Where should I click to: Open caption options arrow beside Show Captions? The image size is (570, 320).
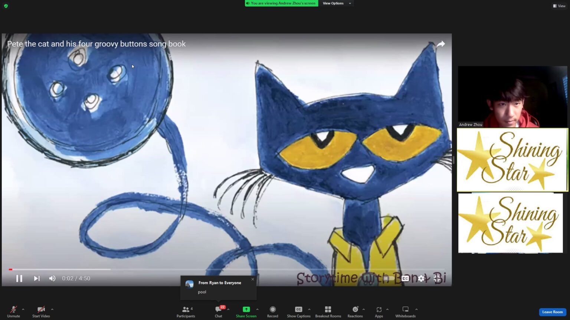(x=309, y=309)
